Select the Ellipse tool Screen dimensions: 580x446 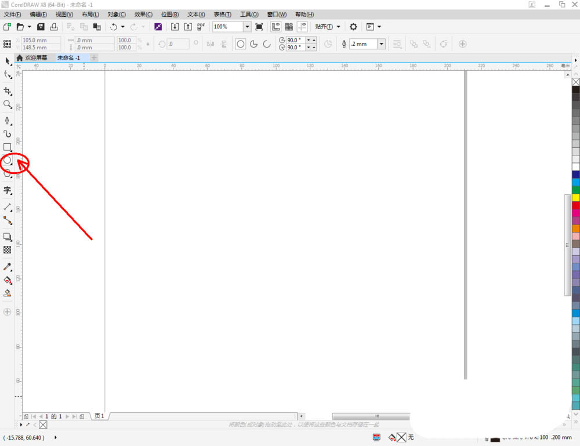point(8,161)
